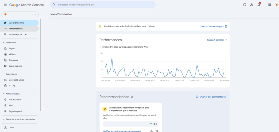Click the Vidéos icon in sidebar
Screen dimensions: 279x132
point(5,54)
